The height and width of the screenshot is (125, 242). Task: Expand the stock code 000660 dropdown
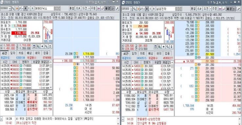pyautogui.click(x=10, y=8)
